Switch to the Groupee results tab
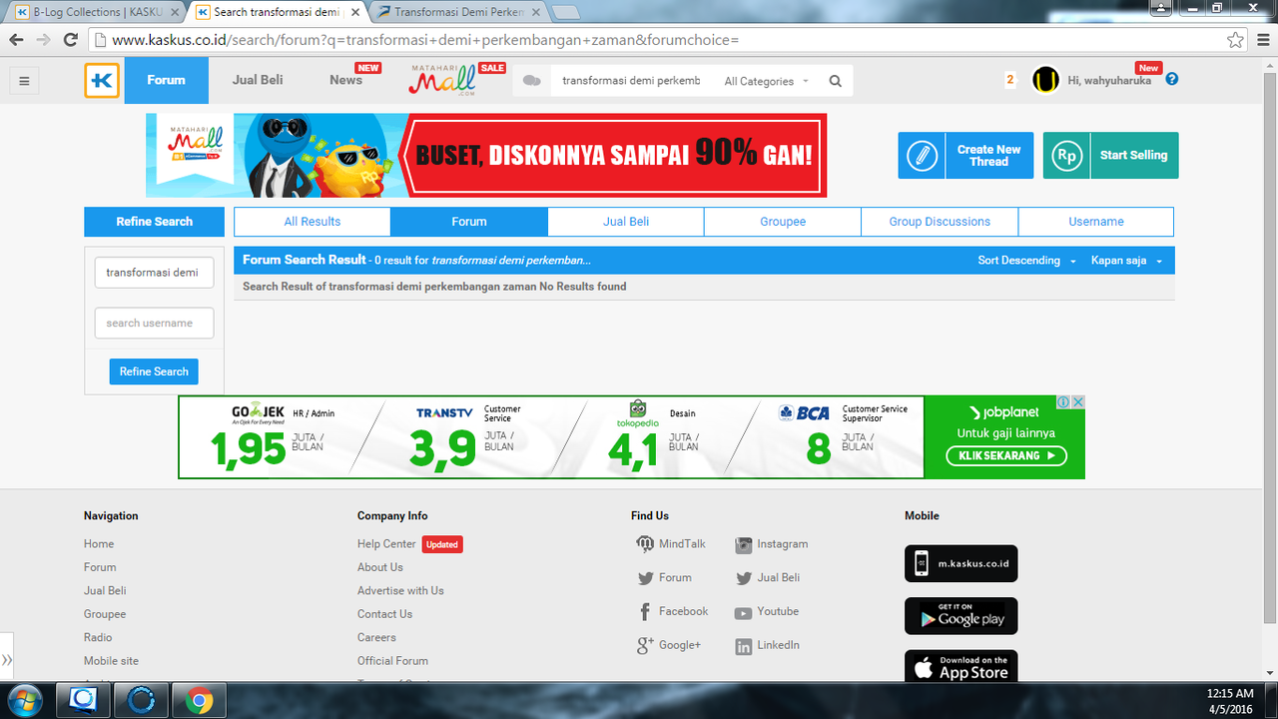The height and width of the screenshot is (719, 1278). click(x=783, y=222)
